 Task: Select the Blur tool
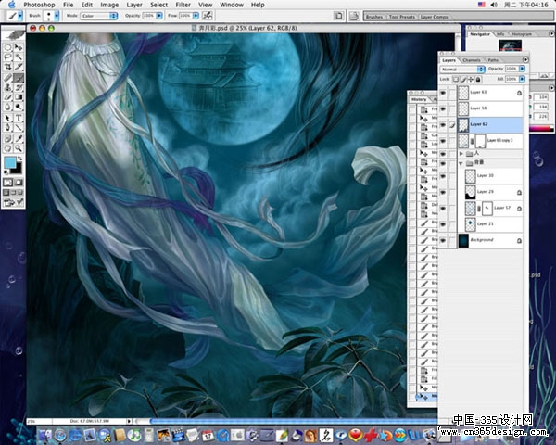7,107
